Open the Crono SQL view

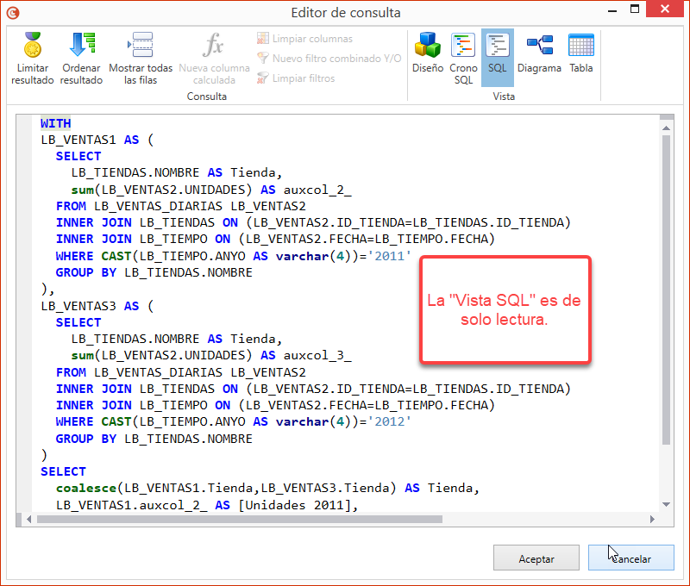[463, 56]
